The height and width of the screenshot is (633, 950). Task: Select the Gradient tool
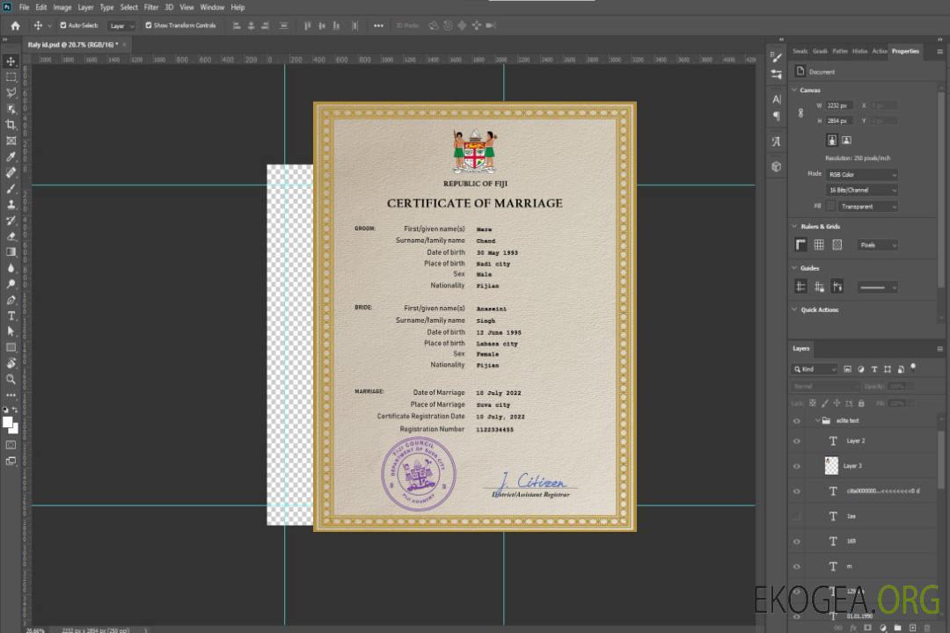(11, 252)
